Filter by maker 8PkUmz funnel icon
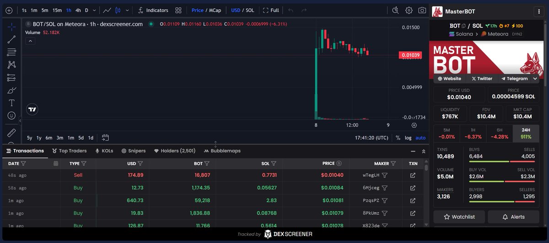549x243 pixels. [385, 213]
